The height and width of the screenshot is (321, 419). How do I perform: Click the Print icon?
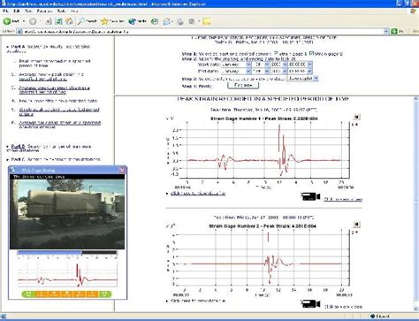[179, 21]
